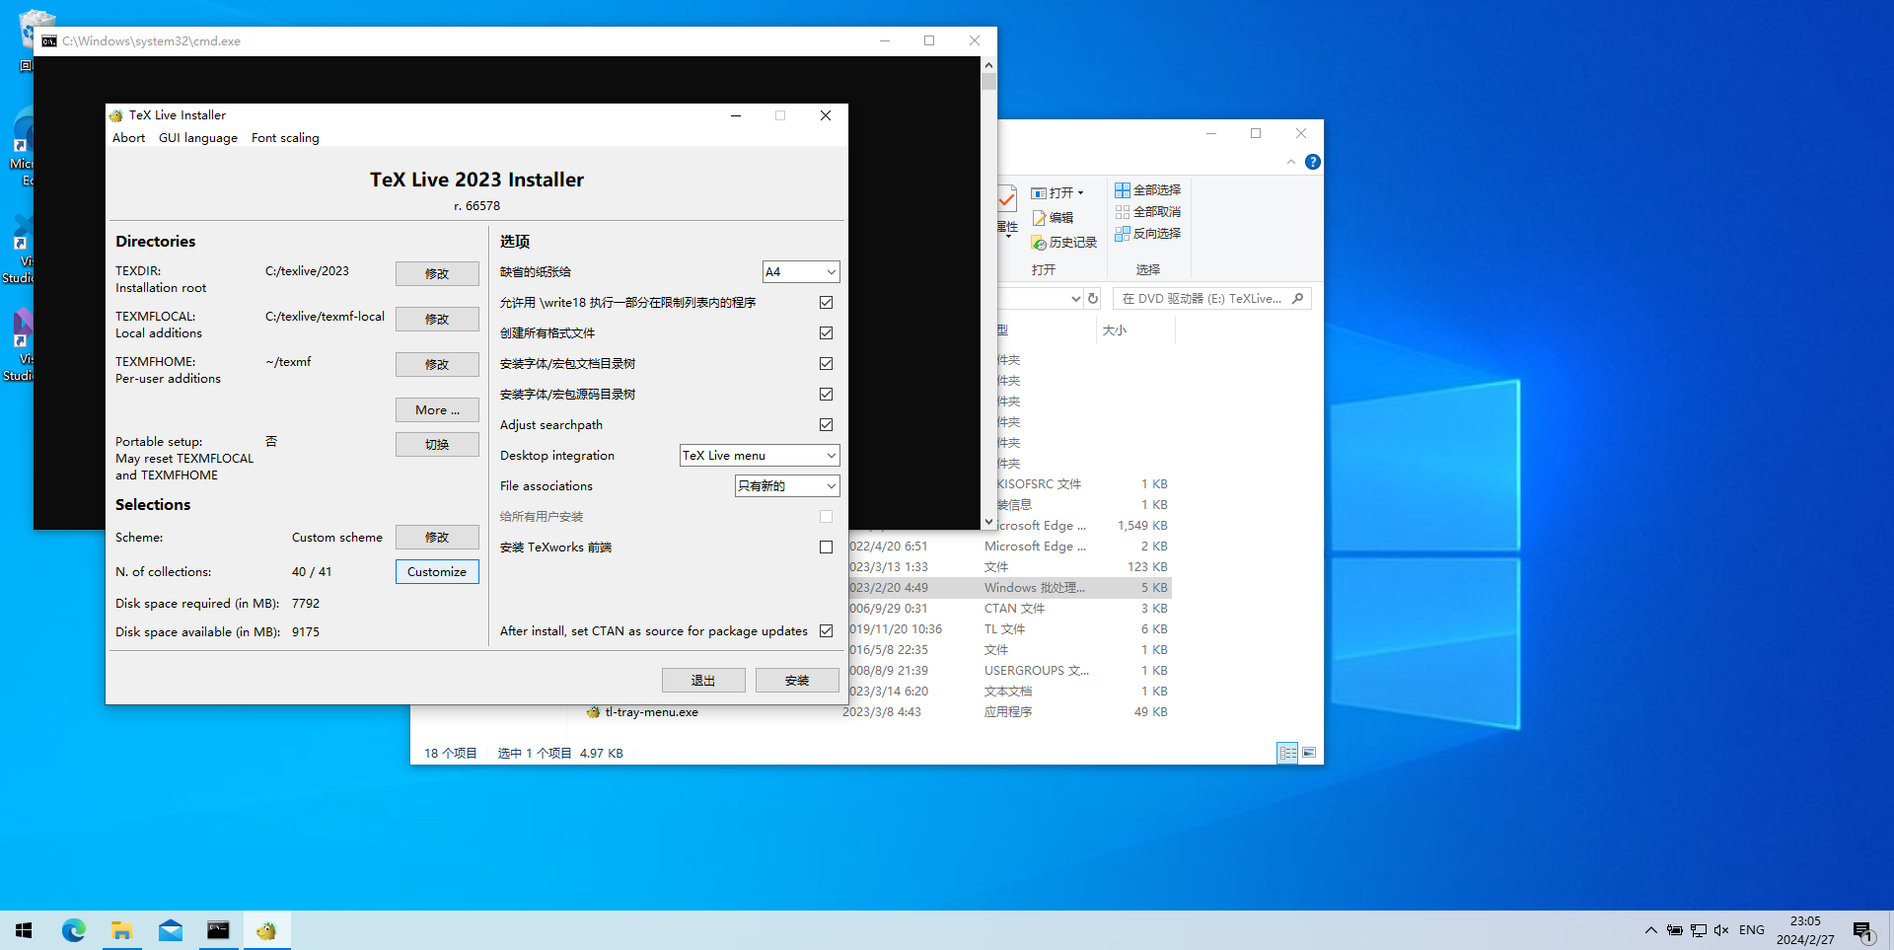Switch to the cmd.exe taskbar window
Viewport: 1894px width, 950px height.
point(218,930)
